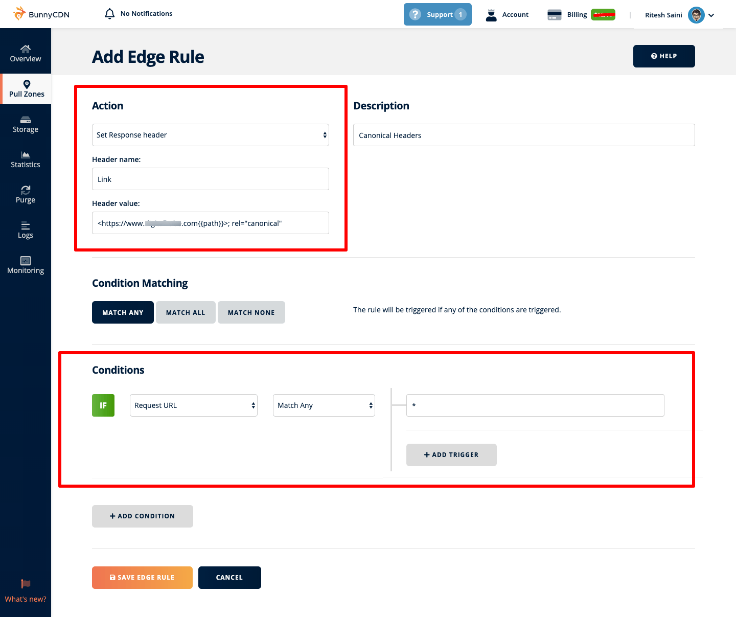The width and height of the screenshot is (736, 617).
Task: Select the MATCH NONE condition mode
Action: [x=251, y=312]
